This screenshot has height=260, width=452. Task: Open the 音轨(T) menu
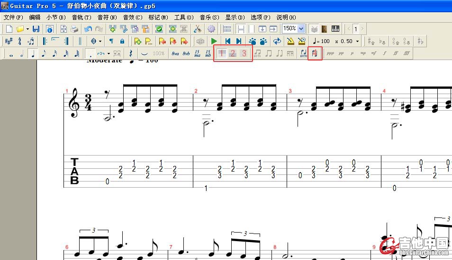(x=81, y=17)
